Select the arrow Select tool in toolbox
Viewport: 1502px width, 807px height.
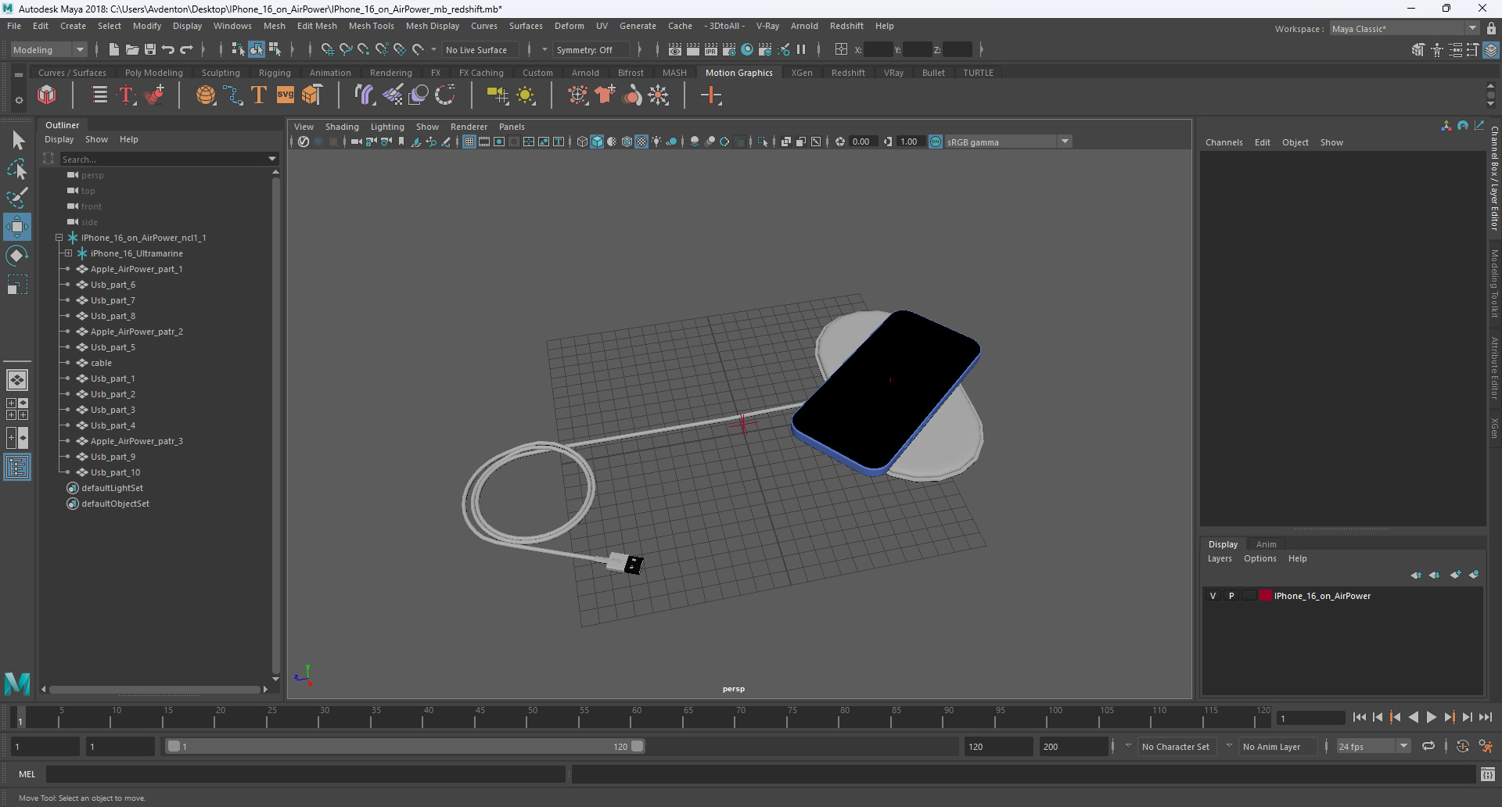pyautogui.click(x=18, y=141)
